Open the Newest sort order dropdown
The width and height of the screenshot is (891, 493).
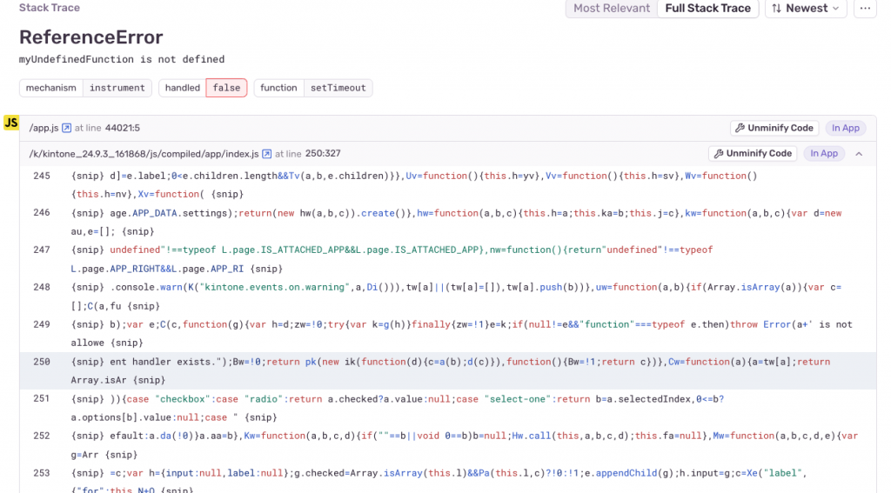(806, 9)
